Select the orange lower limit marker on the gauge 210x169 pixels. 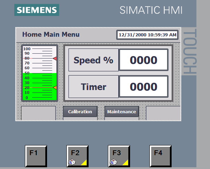[x=55, y=88]
